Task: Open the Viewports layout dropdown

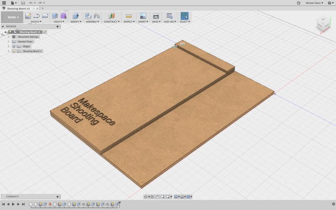Action: point(189,197)
